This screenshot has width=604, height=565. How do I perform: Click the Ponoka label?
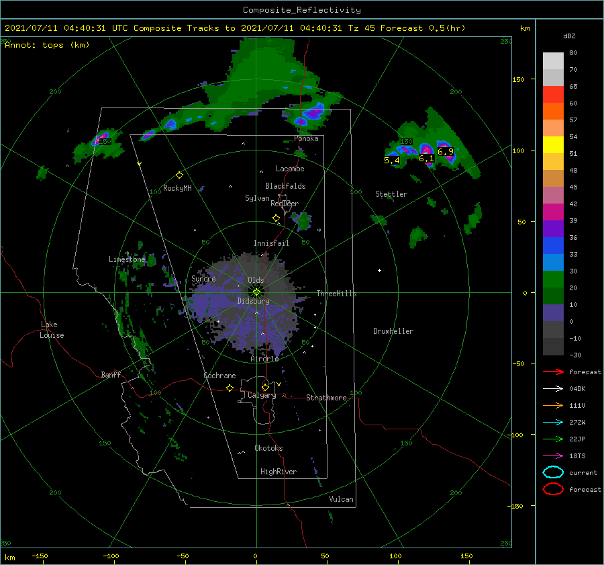[x=306, y=138]
